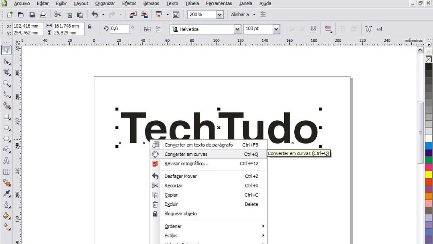Choose Converter em curvas from context menu
This screenshot has height=244, width=433.
[186, 154]
